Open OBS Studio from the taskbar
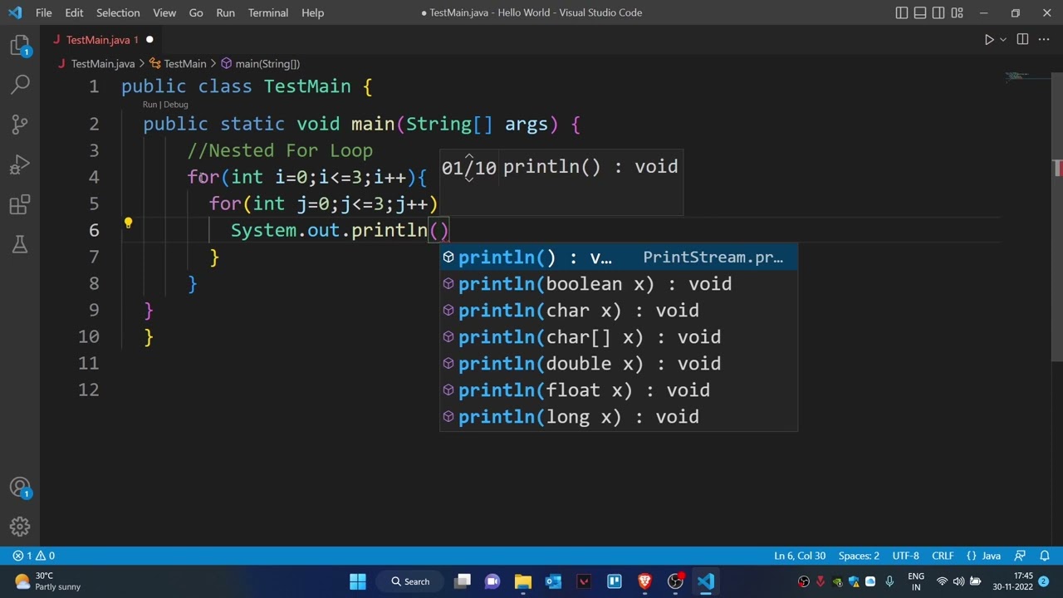Viewport: 1063px width, 598px height. tap(675, 581)
